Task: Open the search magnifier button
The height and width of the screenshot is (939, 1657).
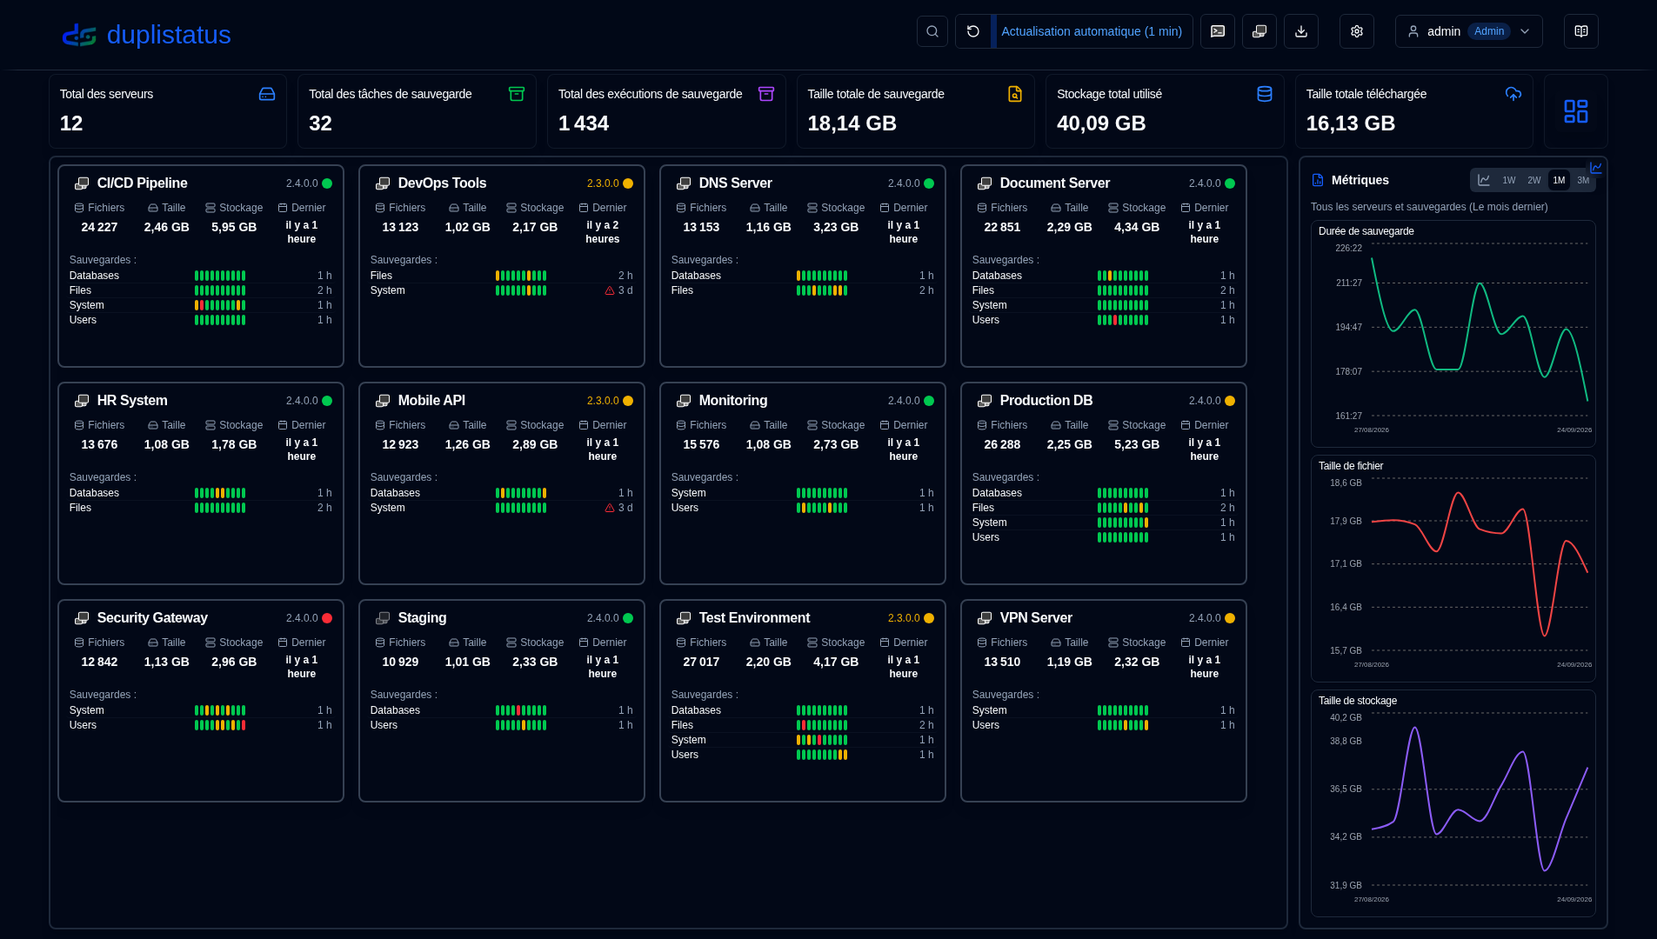Action: click(x=932, y=31)
